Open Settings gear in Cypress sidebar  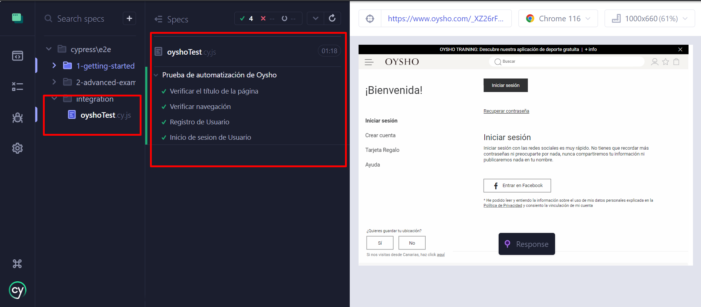point(17,148)
